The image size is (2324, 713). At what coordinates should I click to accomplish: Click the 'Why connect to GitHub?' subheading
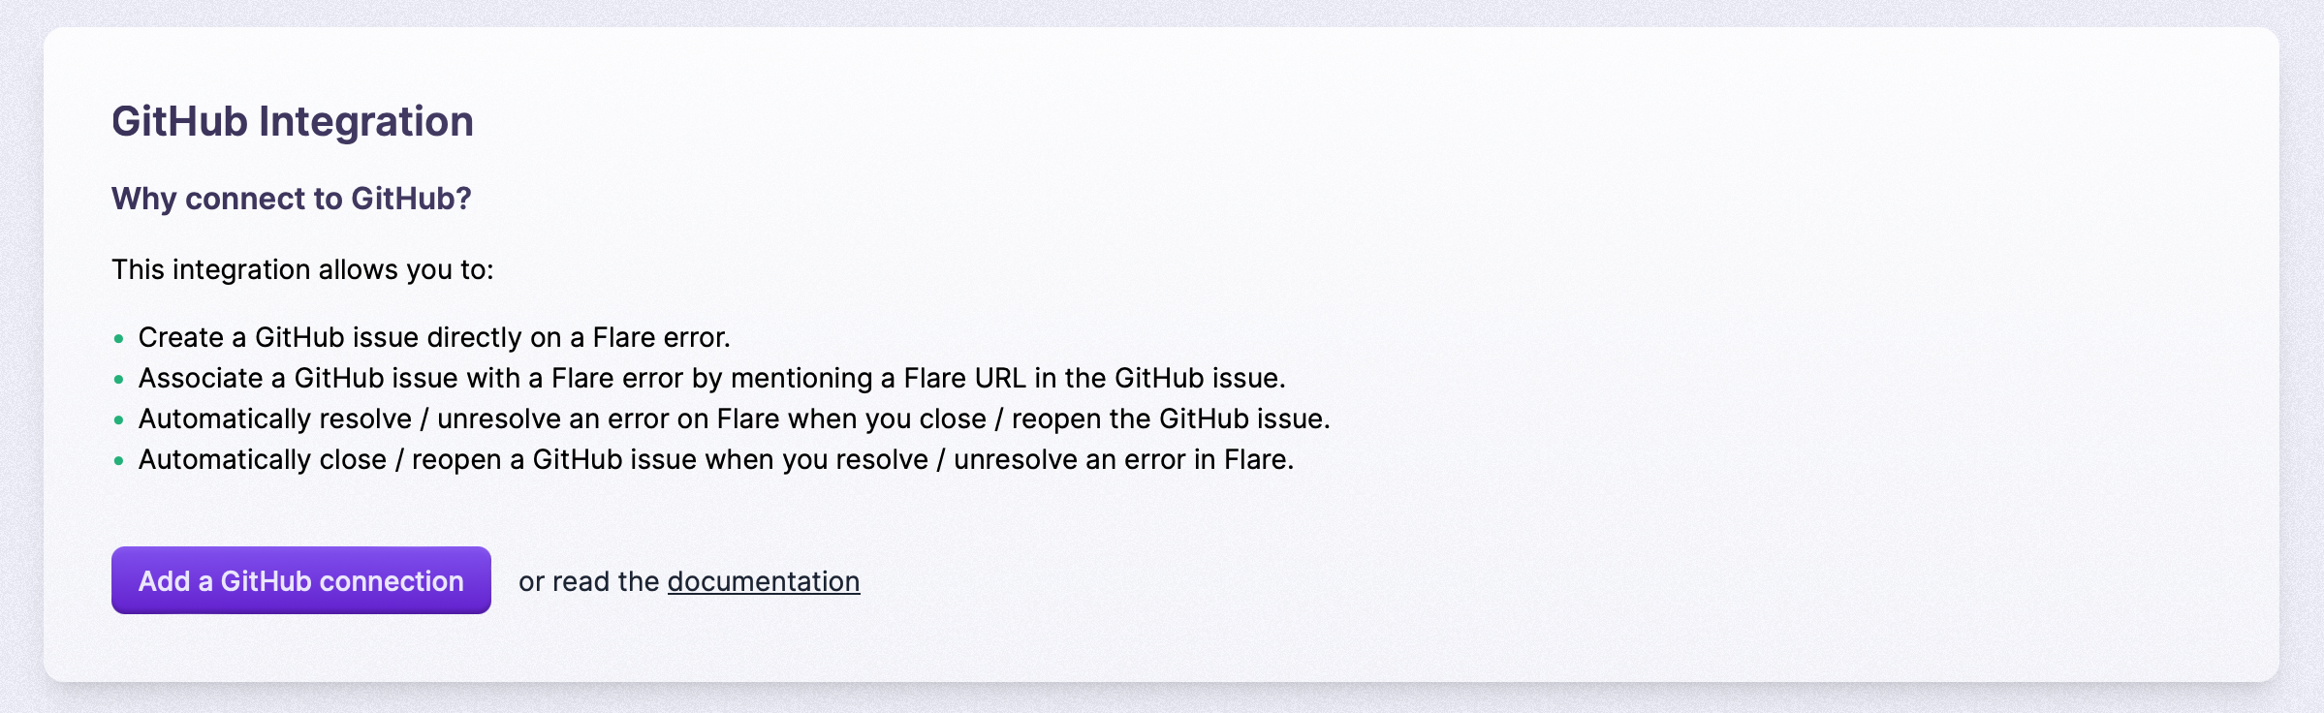(x=291, y=199)
